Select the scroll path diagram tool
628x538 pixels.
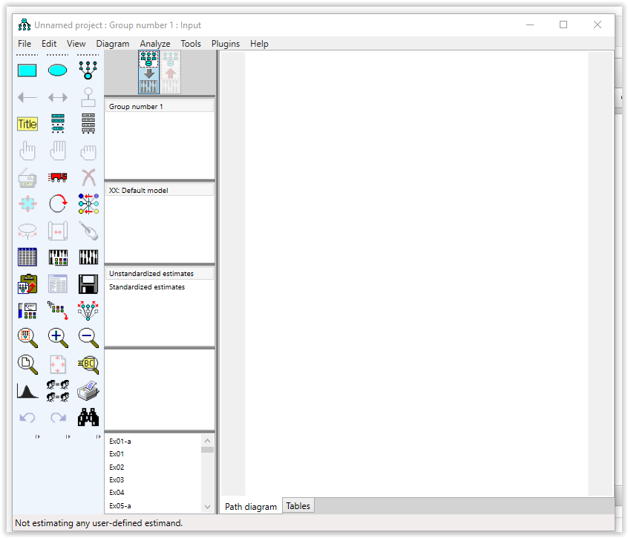58,231
